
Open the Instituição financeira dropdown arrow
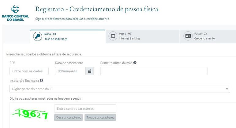tap(227, 89)
